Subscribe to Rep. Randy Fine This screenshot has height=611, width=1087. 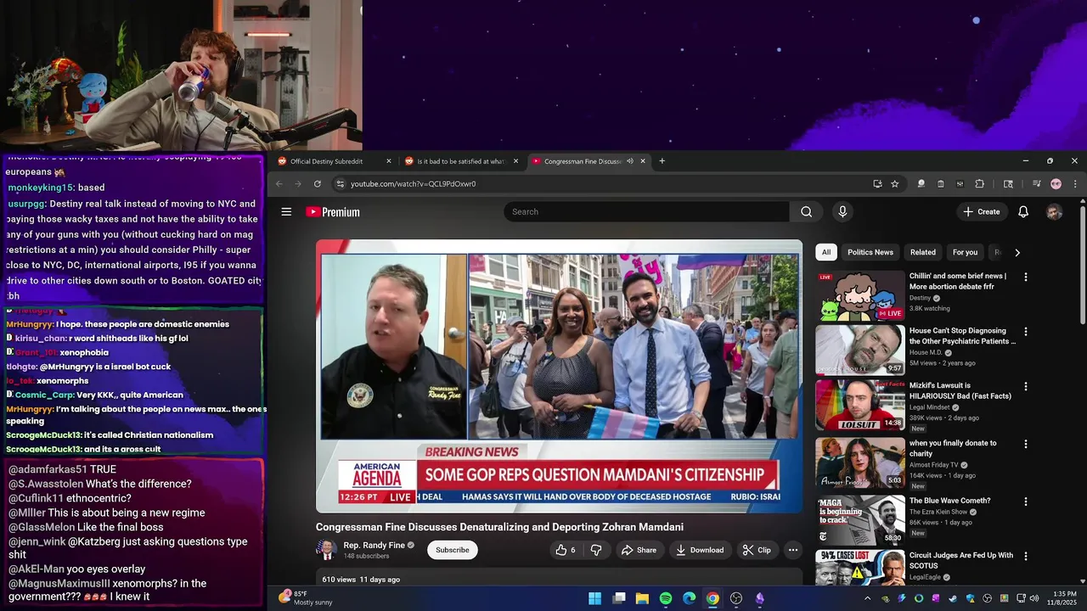453,550
